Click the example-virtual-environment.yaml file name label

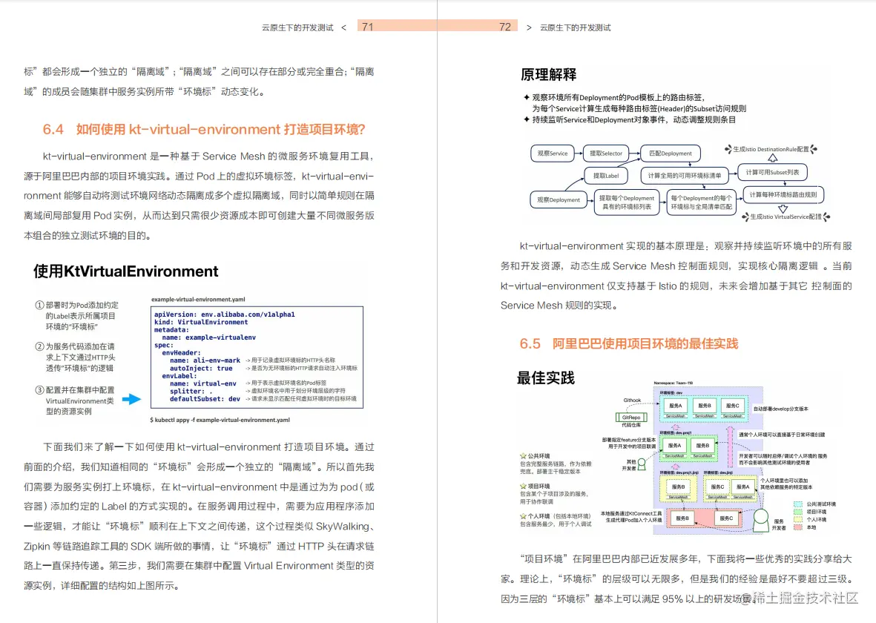198,300
